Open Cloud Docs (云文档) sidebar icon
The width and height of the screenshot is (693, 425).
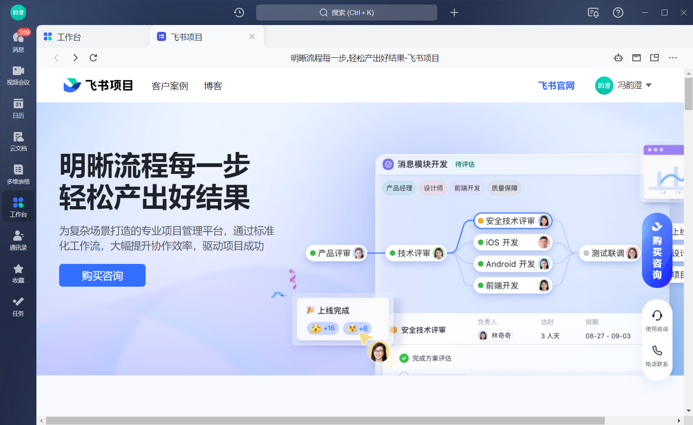click(x=18, y=141)
